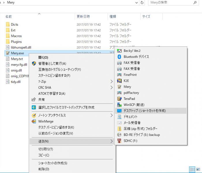Select 管理者として実行(A)
Image resolution: width=202 pixels, height=173 pixels.
72,64
